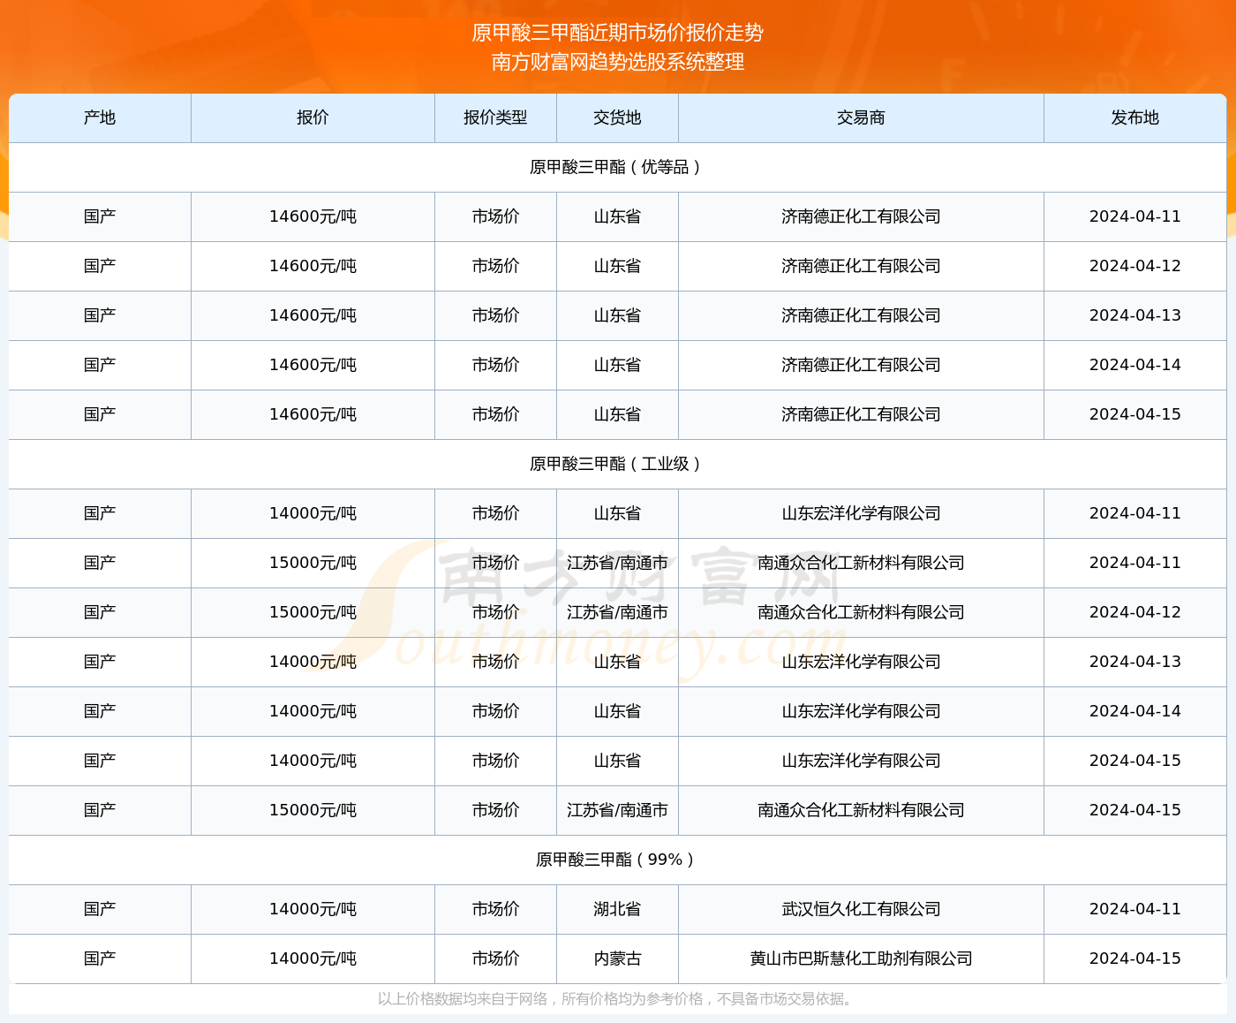Click 15000元/吨 in the 2024-04-15 南通众合 row
The width and height of the screenshot is (1236, 1023).
pyautogui.click(x=313, y=810)
